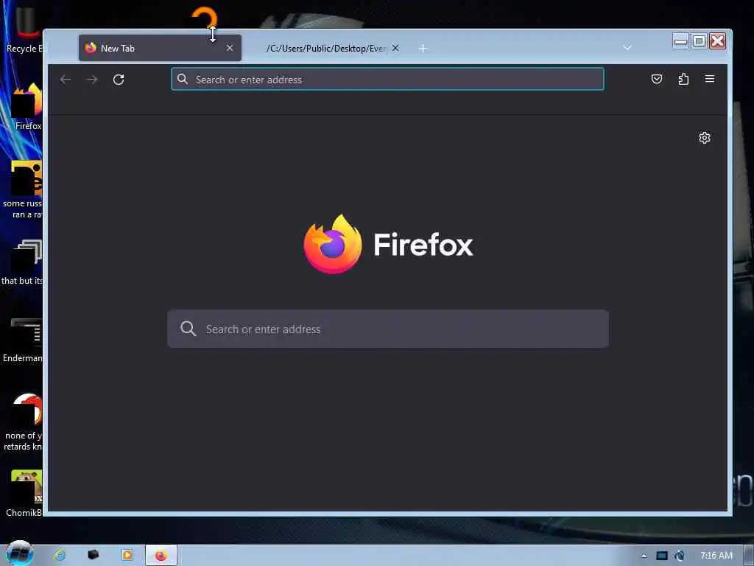The height and width of the screenshot is (566, 754).
Task: Go forward with the toolbar arrow
Action: pyautogui.click(x=92, y=80)
